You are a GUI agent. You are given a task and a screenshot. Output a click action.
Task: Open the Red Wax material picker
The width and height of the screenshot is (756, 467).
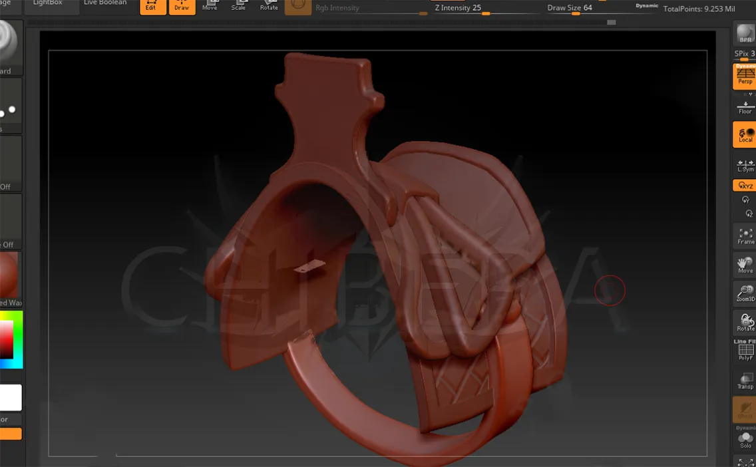click(9, 276)
